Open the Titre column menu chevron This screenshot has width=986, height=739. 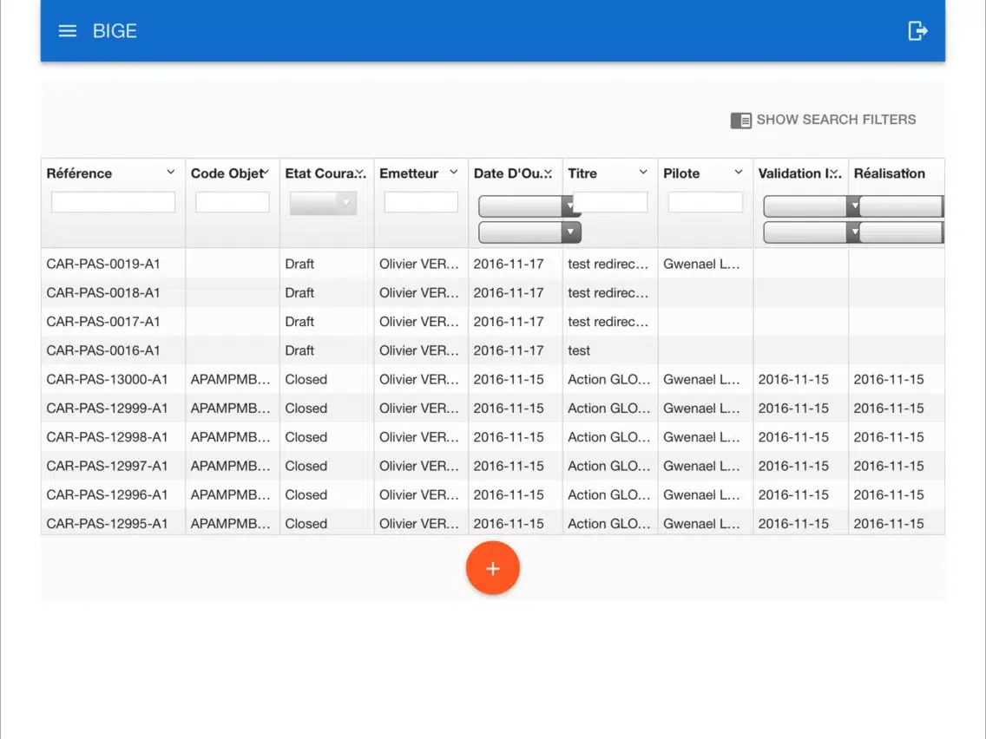pos(643,173)
